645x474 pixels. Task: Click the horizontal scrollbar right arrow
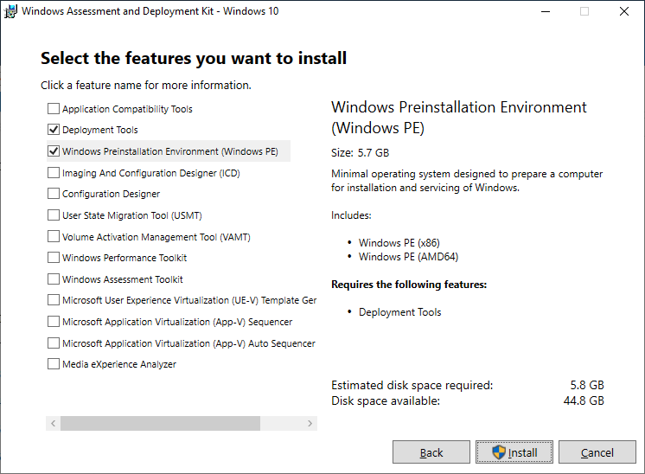coord(310,423)
